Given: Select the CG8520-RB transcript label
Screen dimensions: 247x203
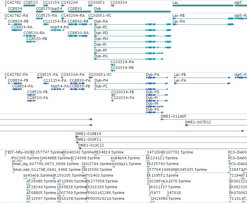Looking at the screenshot, I should [x=37, y=39].
